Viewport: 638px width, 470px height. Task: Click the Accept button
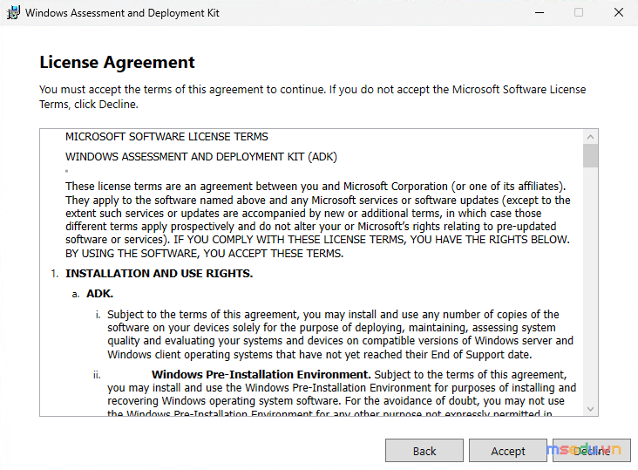pyautogui.click(x=508, y=451)
